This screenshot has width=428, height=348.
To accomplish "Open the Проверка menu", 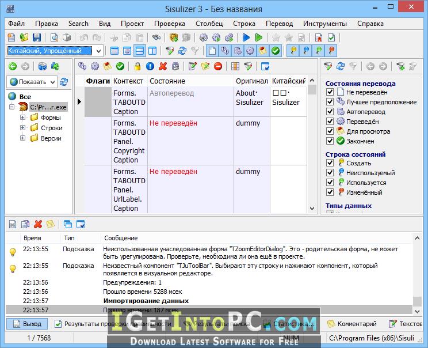I will click(x=170, y=24).
